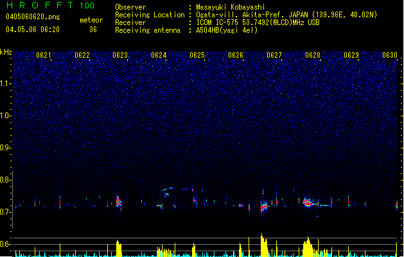Image resolution: width=404 pixels, height=257 pixels.
Task: Click the 0622 time marker
Action: [x=82, y=55]
